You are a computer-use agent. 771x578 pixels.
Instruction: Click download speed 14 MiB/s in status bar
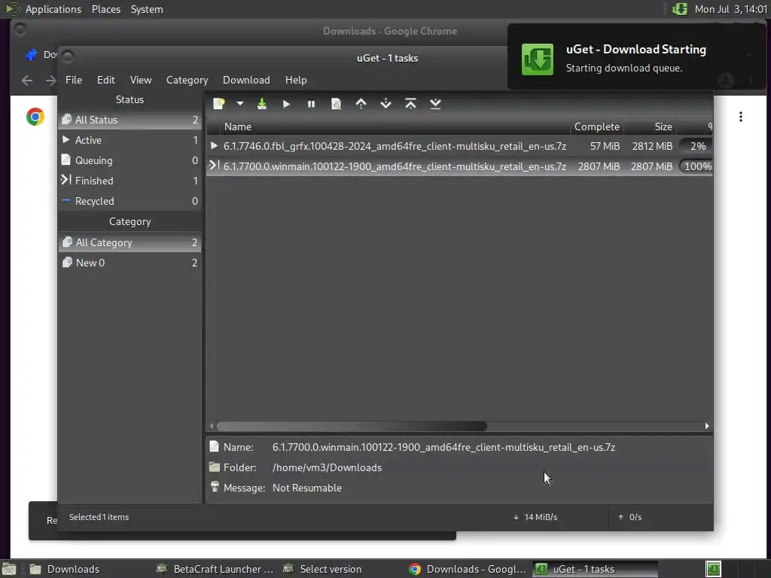pos(535,517)
